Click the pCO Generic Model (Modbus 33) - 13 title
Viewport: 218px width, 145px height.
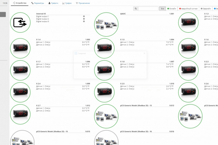pyautogui.click(x=136, y=105)
